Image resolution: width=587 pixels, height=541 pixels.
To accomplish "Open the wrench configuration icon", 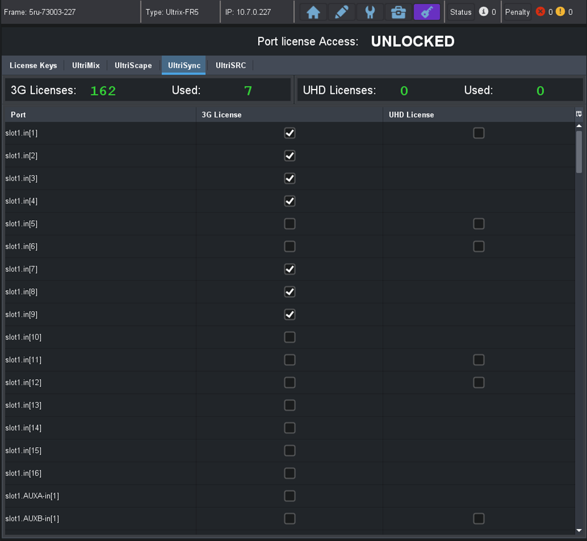I will click(x=370, y=12).
